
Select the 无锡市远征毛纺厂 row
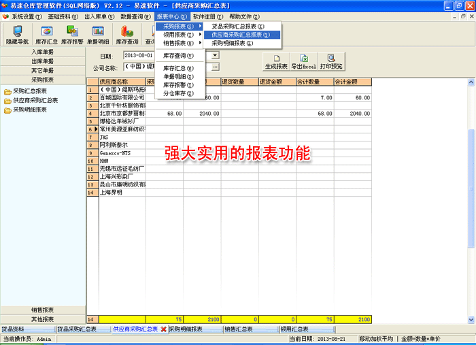coord(229,169)
